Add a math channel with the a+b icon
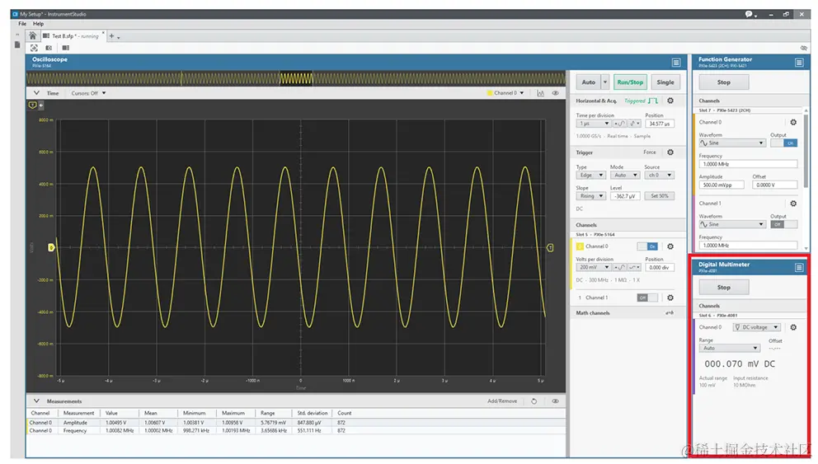Image resolution: width=818 pixels, height=464 pixels. (x=670, y=313)
